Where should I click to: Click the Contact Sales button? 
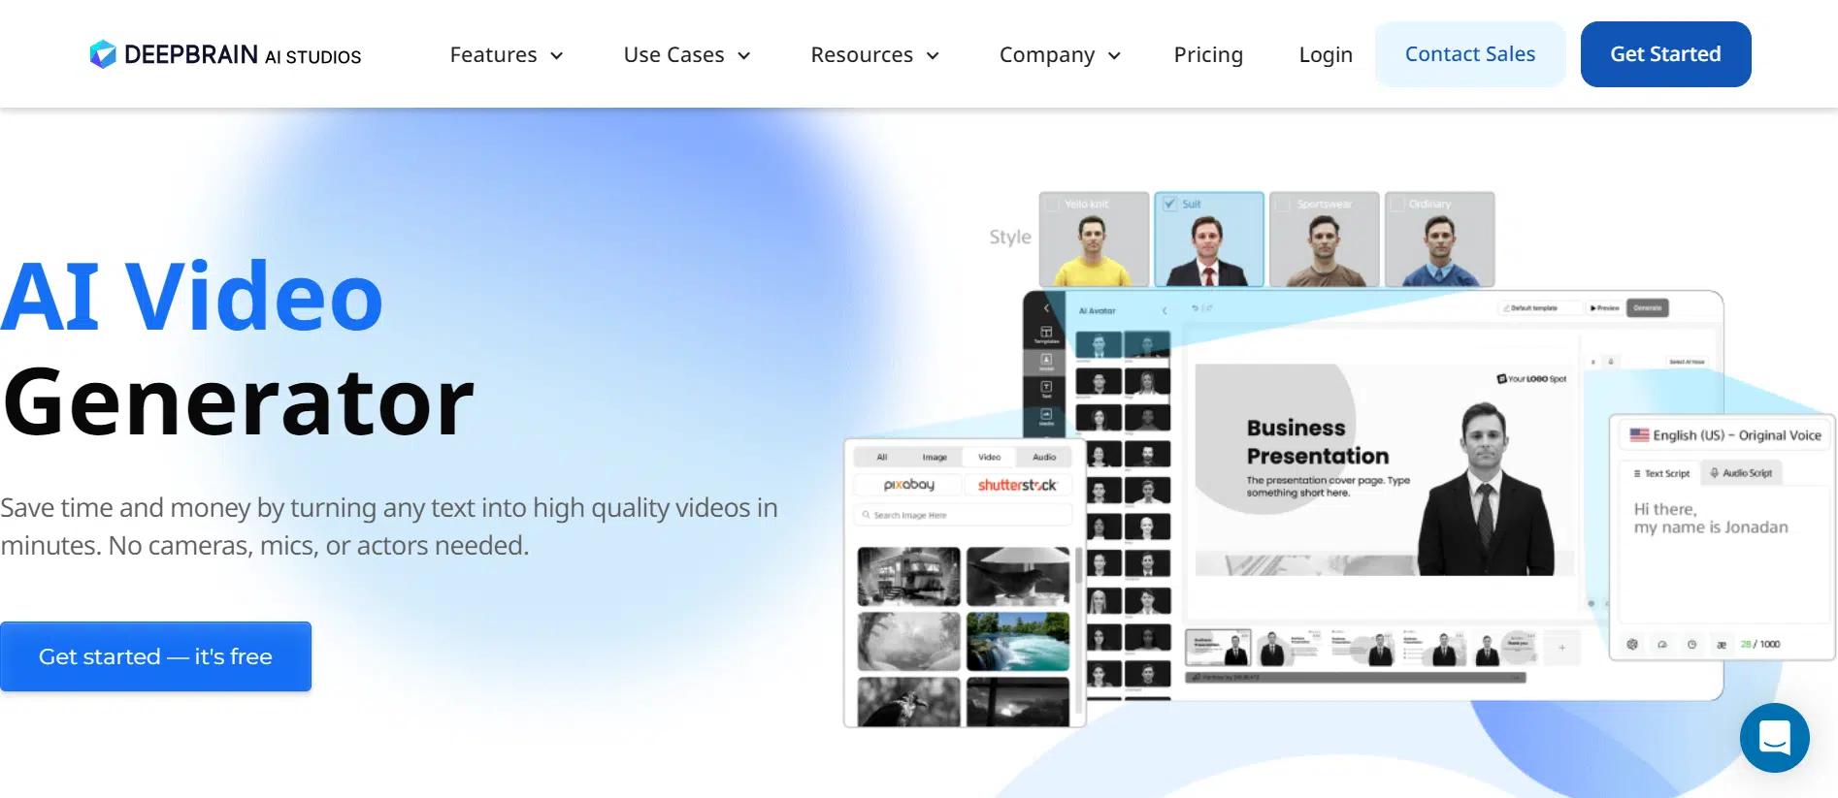click(x=1470, y=54)
